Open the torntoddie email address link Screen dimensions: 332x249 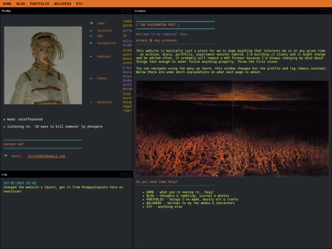tap(46, 156)
